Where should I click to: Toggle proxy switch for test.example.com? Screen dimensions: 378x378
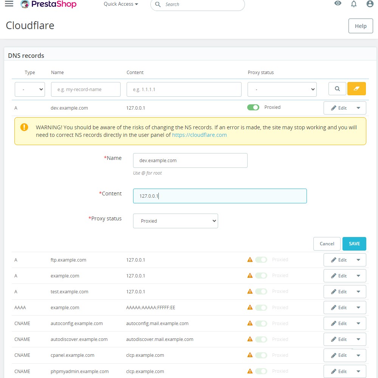tap(261, 291)
